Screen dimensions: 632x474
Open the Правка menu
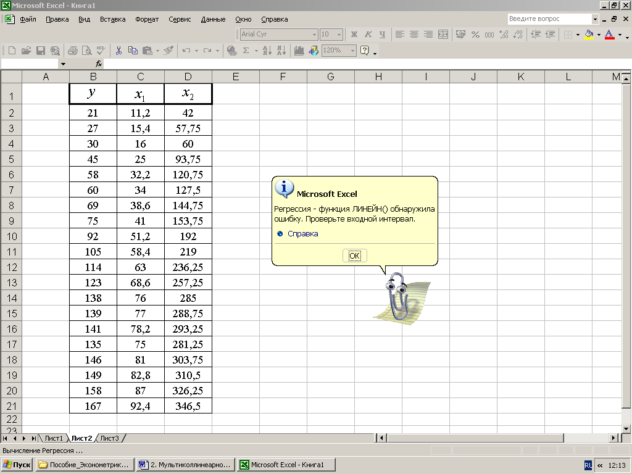[57, 19]
